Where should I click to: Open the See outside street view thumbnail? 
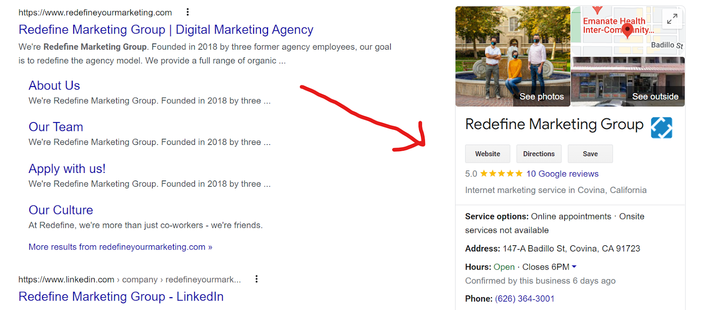point(628,82)
